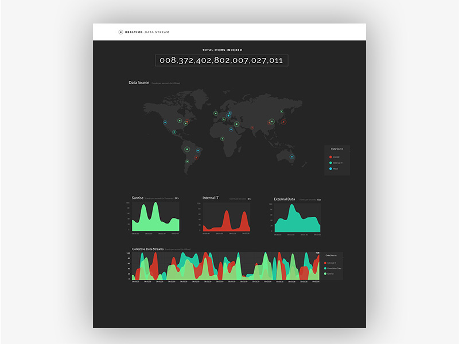The width and height of the screenshot is (459, 344).
Task: Select the red pin marker over South America
Action: (x=196, y=158)
